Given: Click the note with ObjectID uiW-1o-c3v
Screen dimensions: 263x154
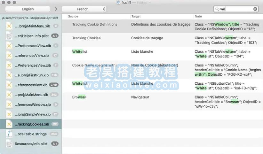Looking at the screenshot, I should click(227, 102).
